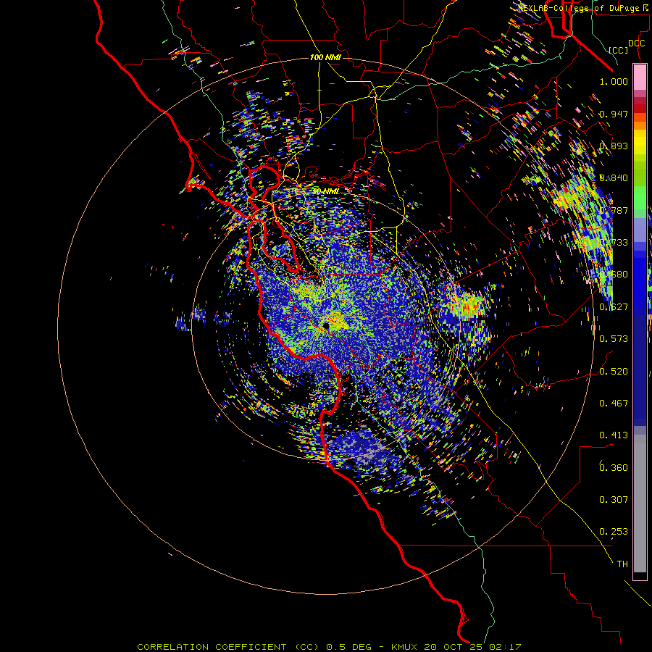This screenshot has width=652, height=652.
Task: Select the 1.000 legend value
Action: pyautogui.click(x=614, y=81)
